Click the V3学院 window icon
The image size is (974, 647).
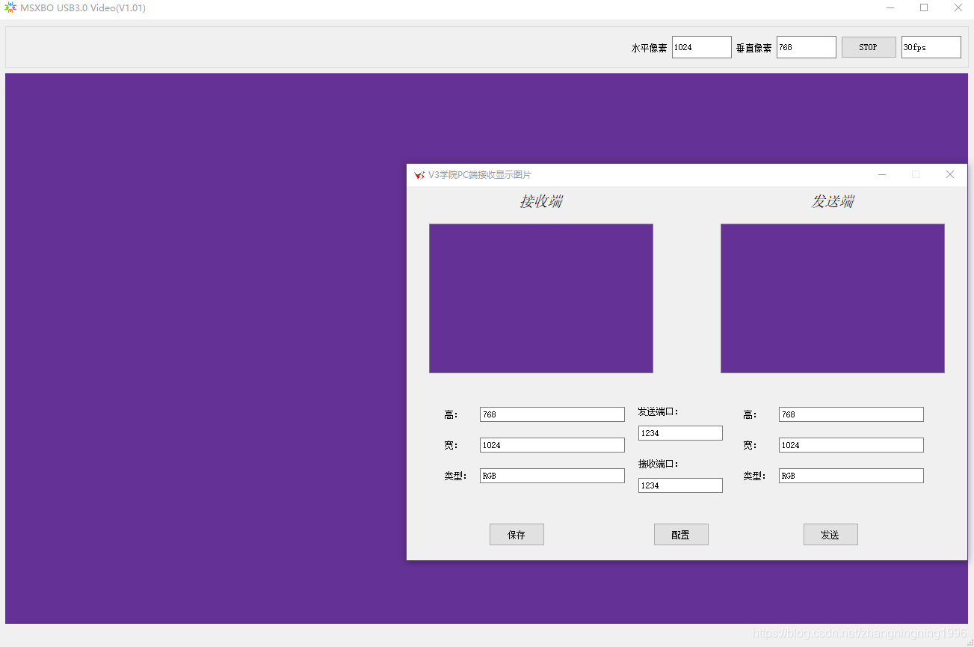click(419, 175)
